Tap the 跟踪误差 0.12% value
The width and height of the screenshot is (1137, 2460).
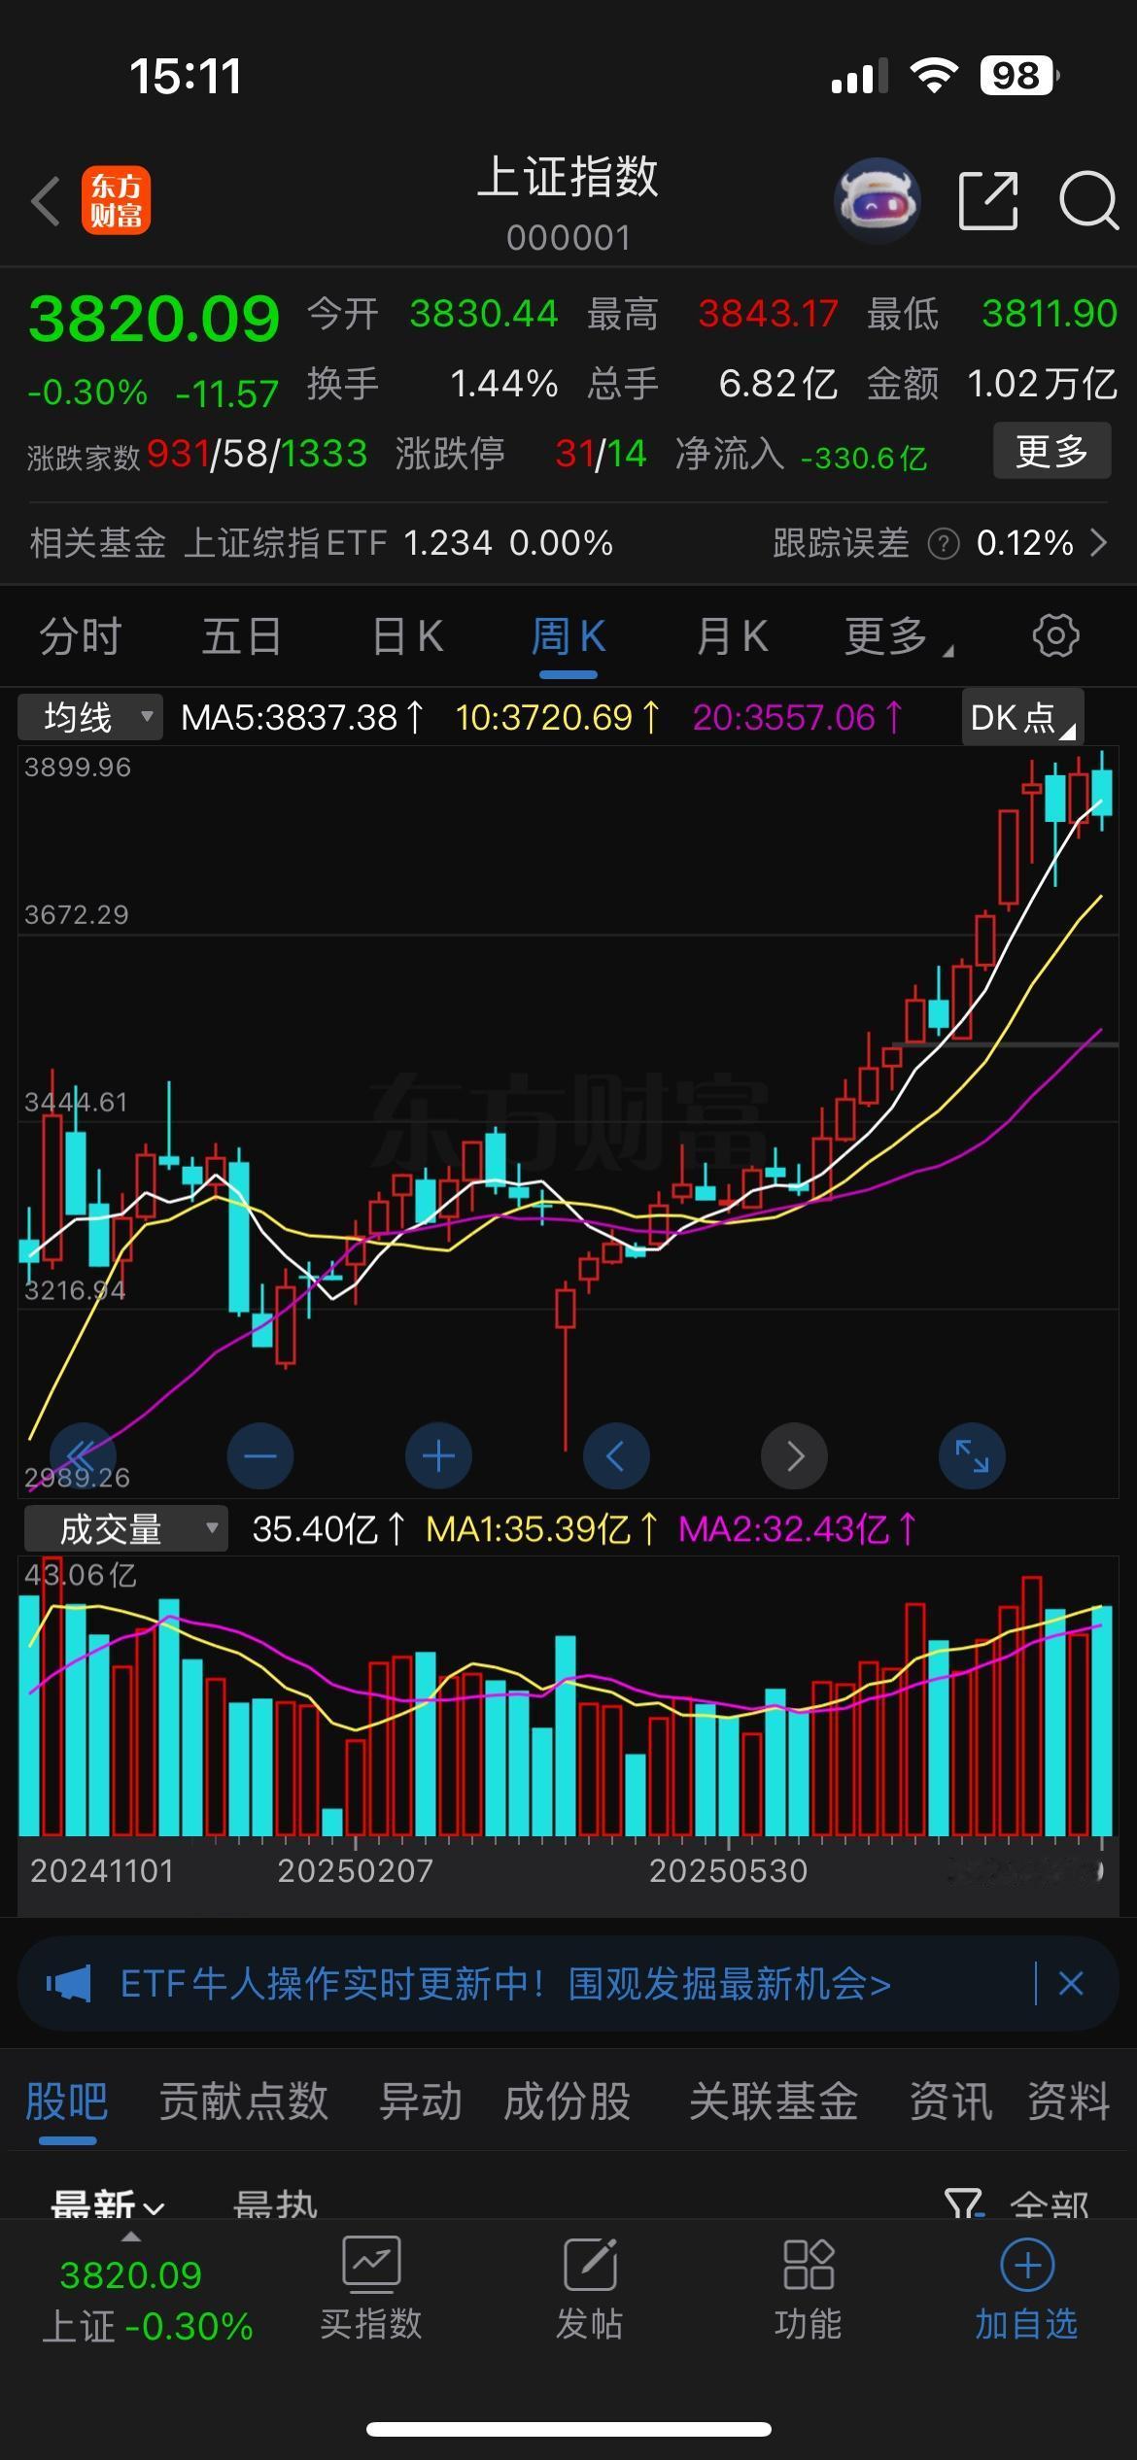click(923, 543)
